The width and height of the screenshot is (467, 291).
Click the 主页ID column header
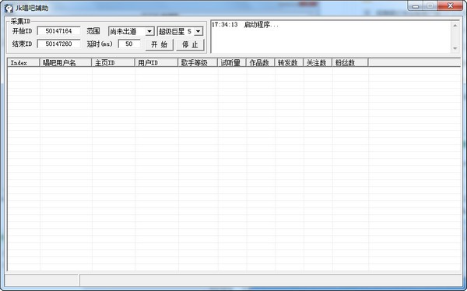(113, 62)
